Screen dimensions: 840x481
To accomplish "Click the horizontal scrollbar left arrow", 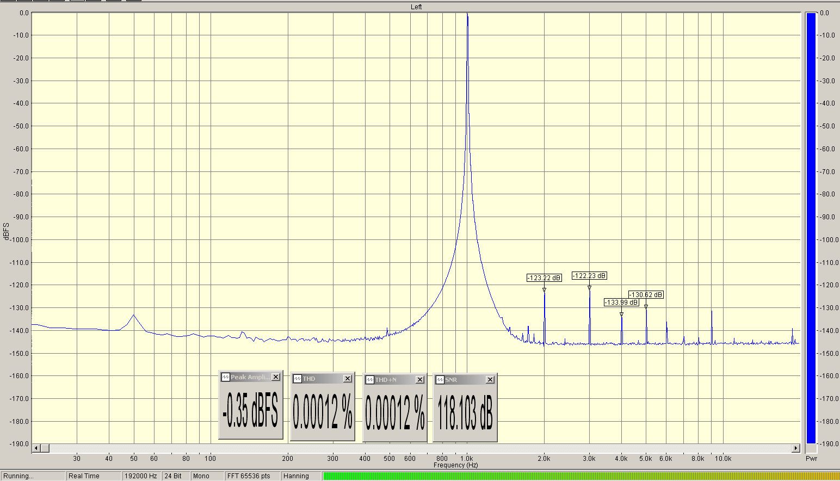I will 36,448.
